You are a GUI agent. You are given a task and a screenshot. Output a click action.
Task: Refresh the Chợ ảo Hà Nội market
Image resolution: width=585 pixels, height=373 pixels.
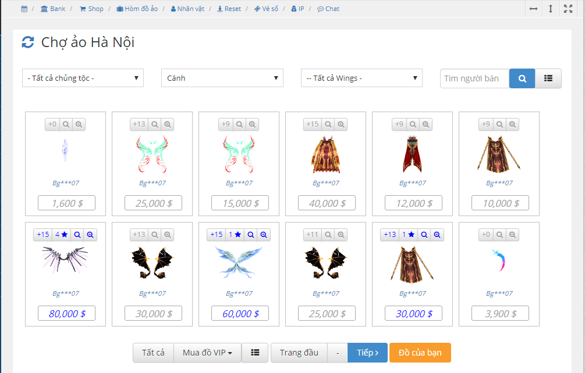[x=28, y=42]
